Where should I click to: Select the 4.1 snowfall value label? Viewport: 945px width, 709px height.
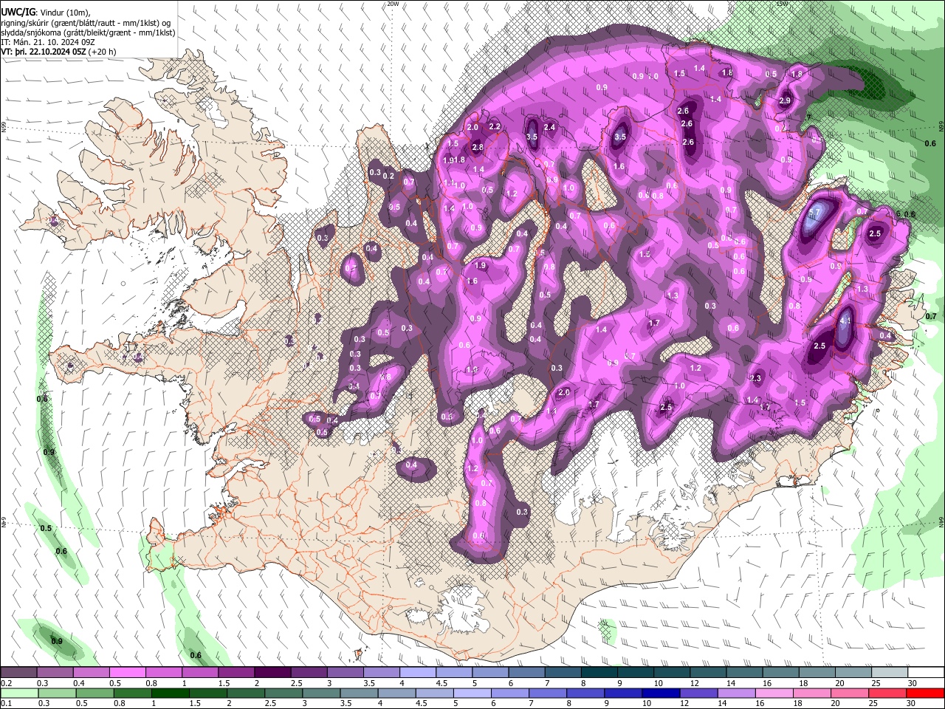(845, 321)
